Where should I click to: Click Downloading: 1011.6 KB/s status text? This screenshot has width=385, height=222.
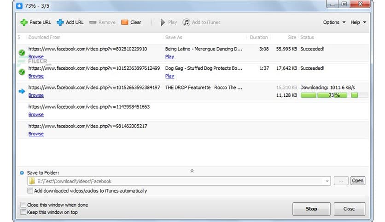(x=327, y=88)
